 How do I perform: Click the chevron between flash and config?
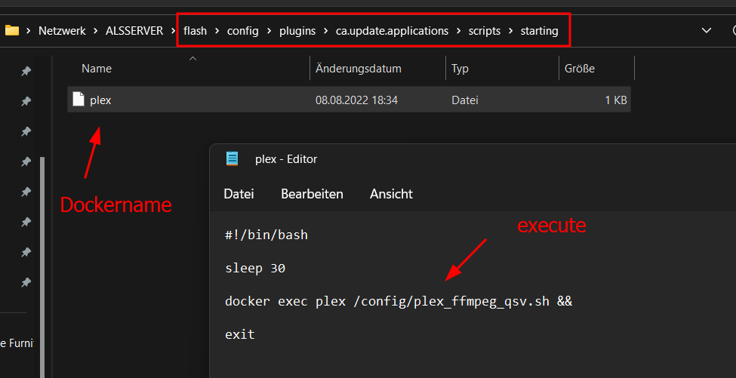pos(217,31)
